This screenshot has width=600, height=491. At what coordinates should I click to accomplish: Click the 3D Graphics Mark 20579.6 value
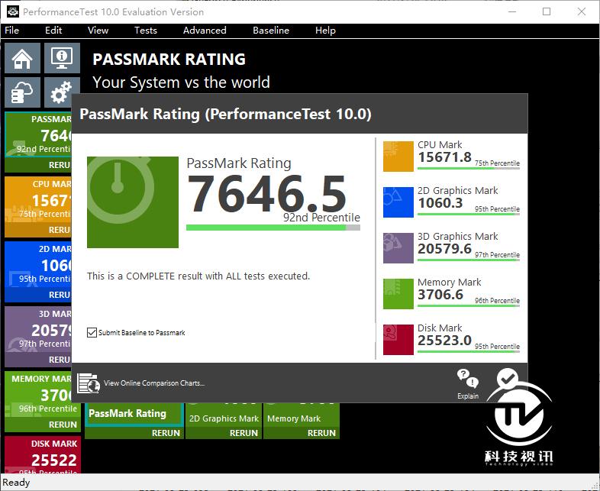pos(444,249)
